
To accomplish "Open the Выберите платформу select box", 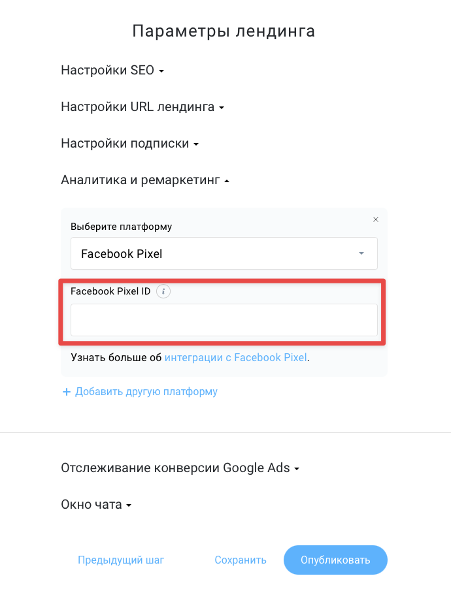I will tap(224, 253).
